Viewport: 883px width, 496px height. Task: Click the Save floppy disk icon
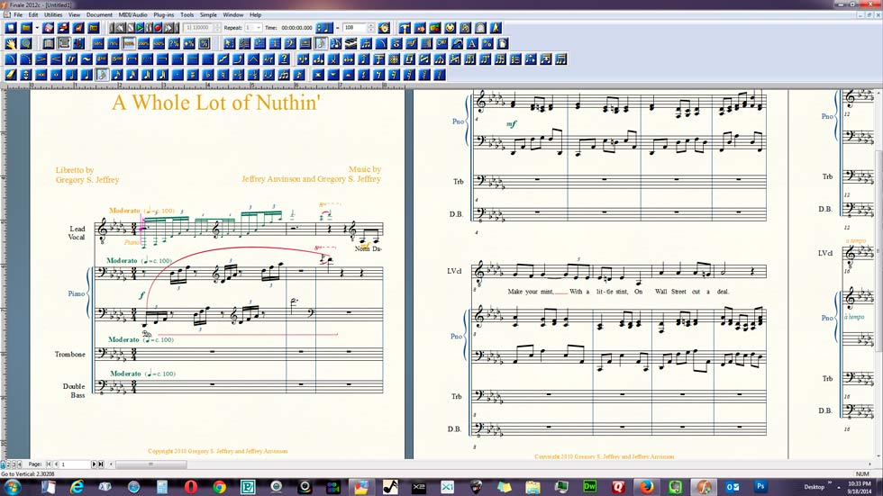[49, 28]
